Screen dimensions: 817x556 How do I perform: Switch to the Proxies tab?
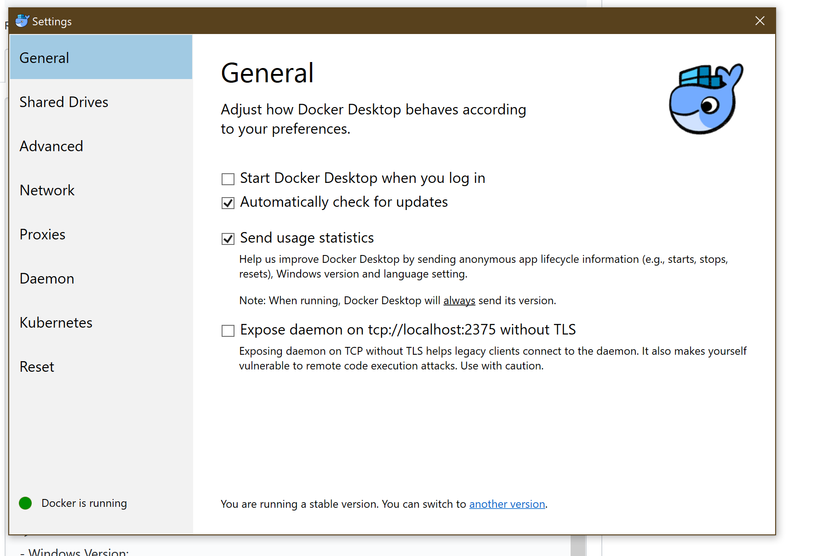pos(101,234)
